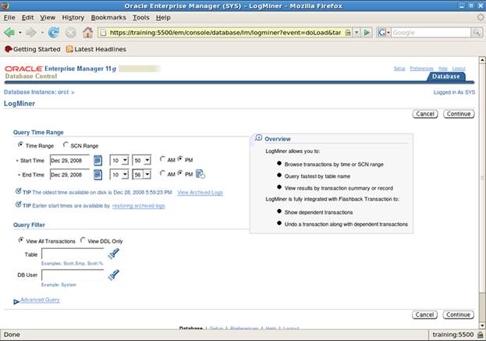
Task: Open the back button history dropdown
Action: tap(20, 32)
